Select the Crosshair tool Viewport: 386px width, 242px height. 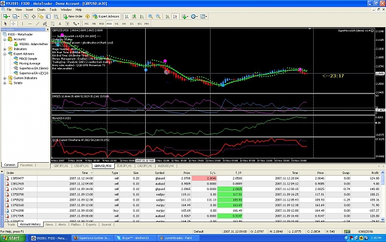(14, 24)
